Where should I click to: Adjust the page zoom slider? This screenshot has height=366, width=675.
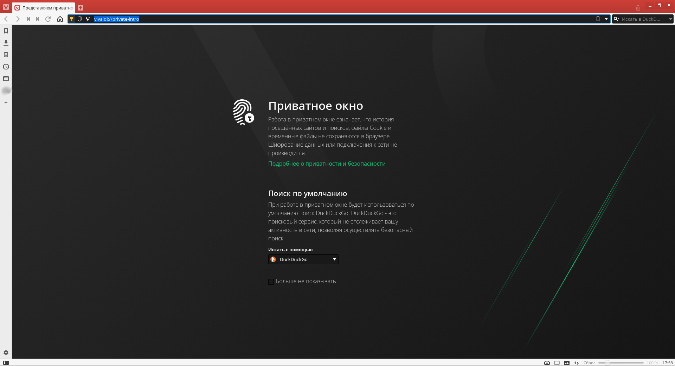click(x=621, y=363)
